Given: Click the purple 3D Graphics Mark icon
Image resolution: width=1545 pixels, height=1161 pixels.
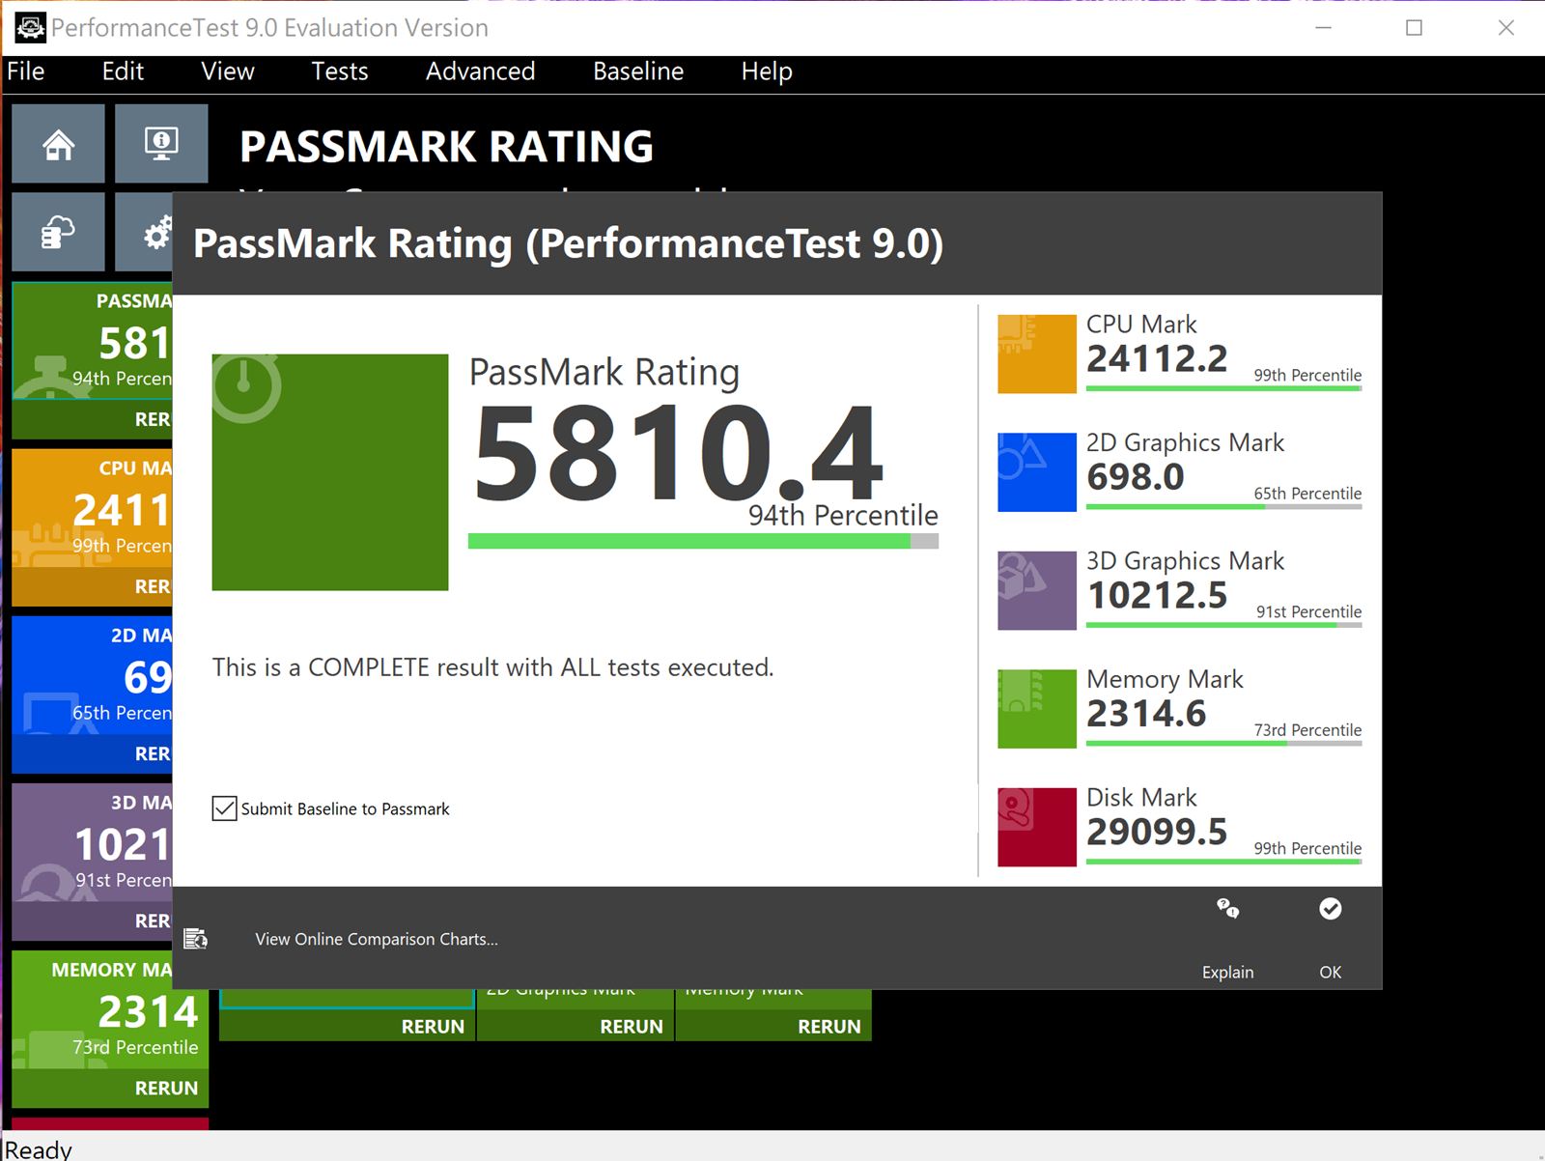Looking at the screenshot, I should 1036,590.
